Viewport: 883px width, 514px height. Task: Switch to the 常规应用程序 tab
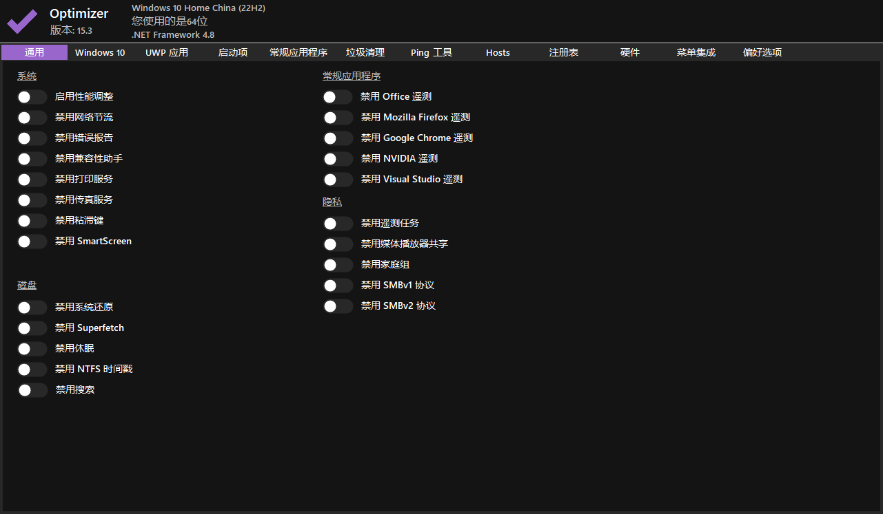pos(298,52)
